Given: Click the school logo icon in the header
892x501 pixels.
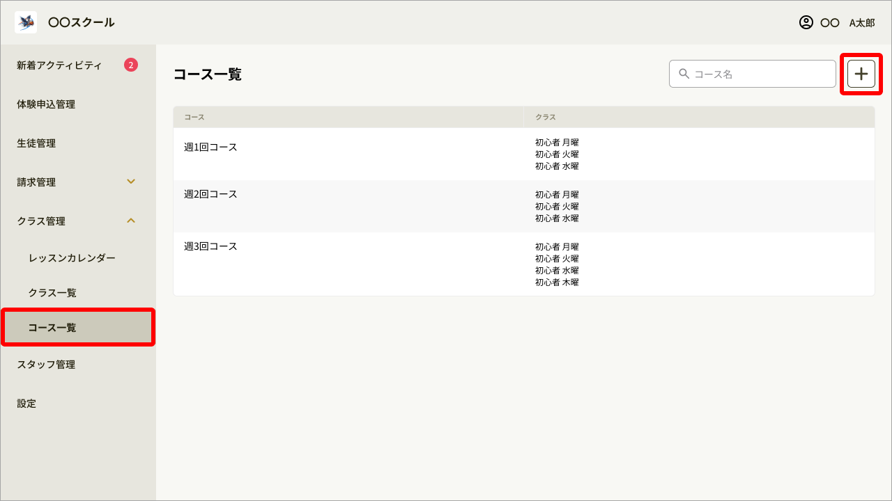Looking at the screenshot, I should tap(25, 22).
